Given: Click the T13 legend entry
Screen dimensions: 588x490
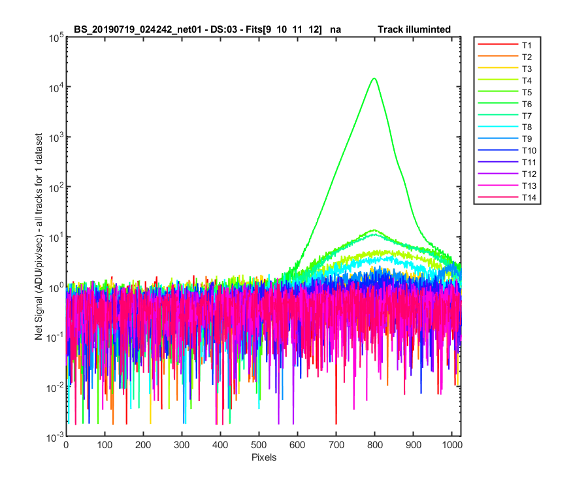Looking at the screenshot, I should [x=507, y=186].
